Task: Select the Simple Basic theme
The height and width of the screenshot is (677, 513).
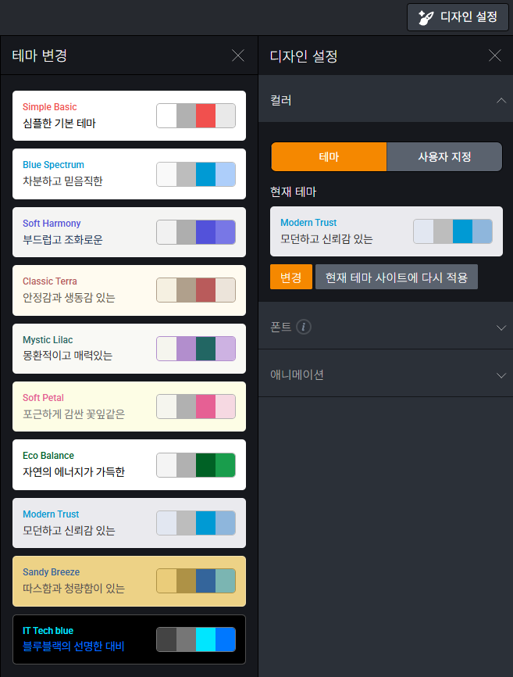Action: [129, 116]
